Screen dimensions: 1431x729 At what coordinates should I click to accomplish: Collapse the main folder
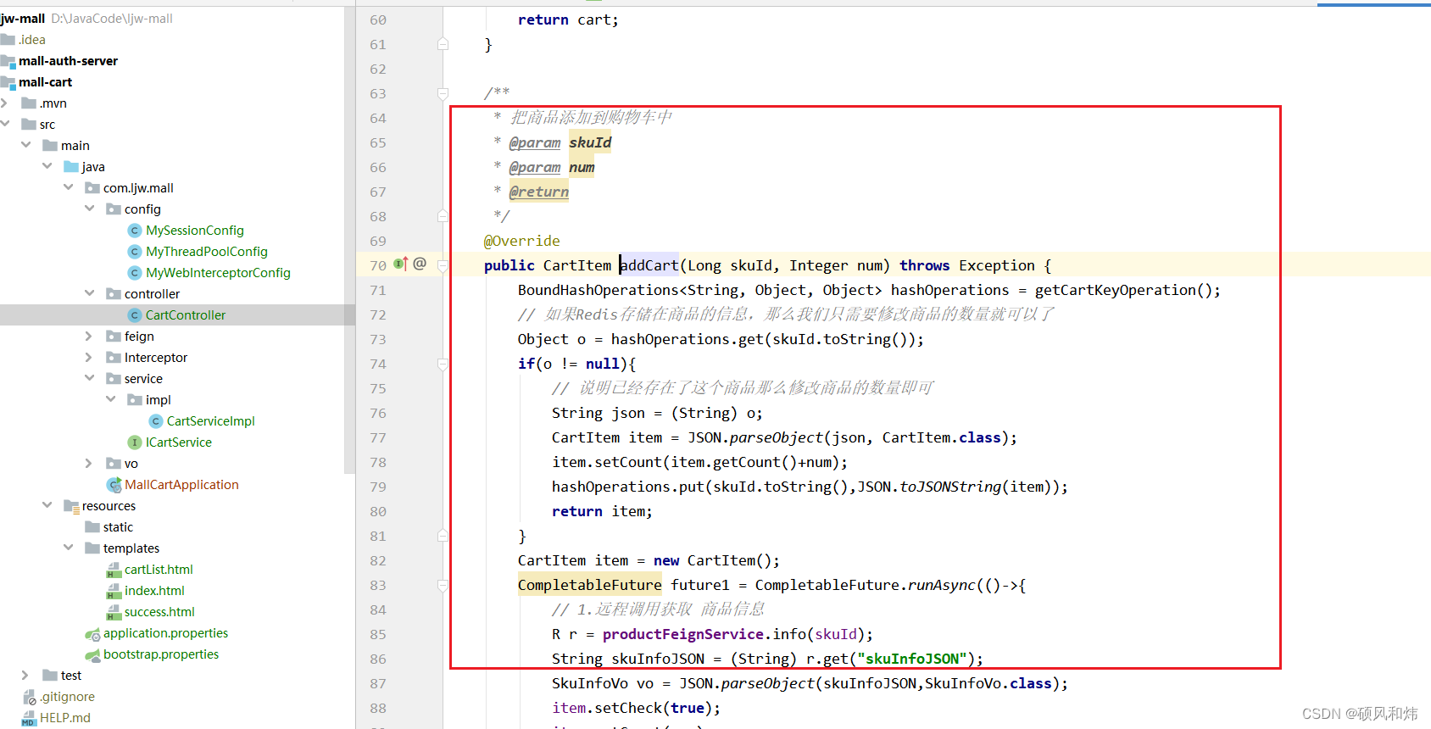(x=25, y=145)
